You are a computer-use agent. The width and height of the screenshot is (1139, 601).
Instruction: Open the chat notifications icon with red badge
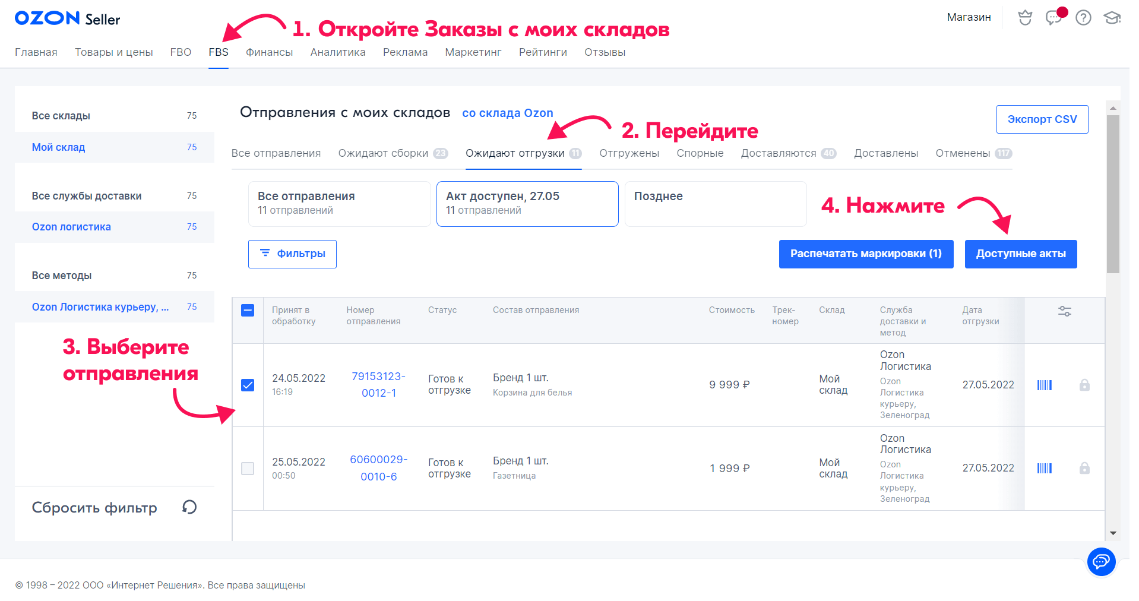click(x=1055, y=17)
